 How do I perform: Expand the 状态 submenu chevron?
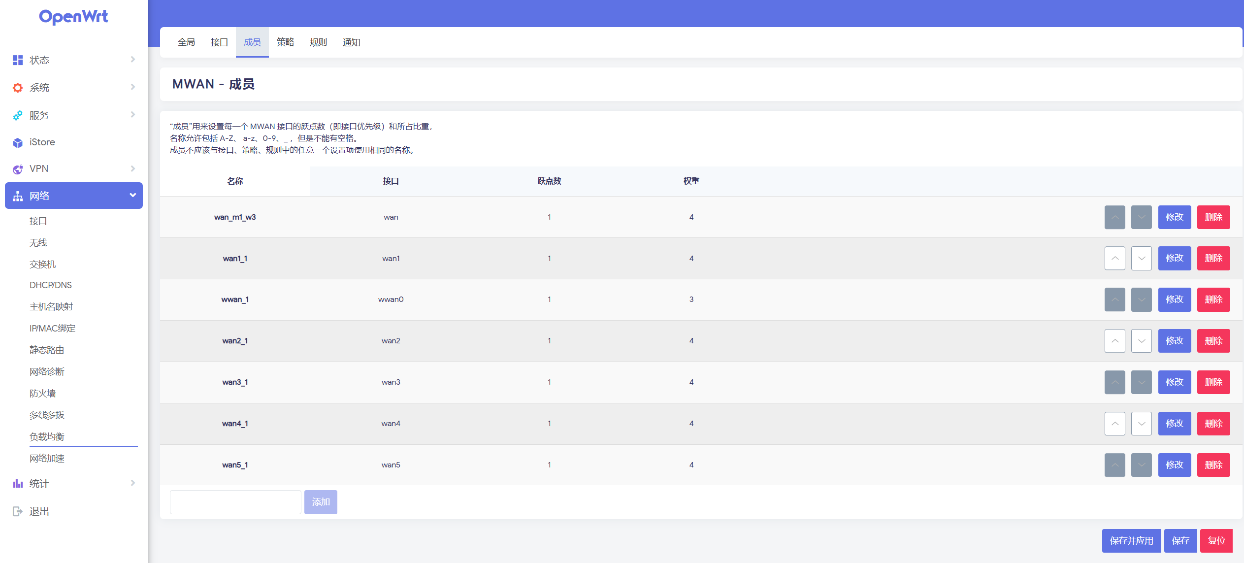(x=132, y=60)
